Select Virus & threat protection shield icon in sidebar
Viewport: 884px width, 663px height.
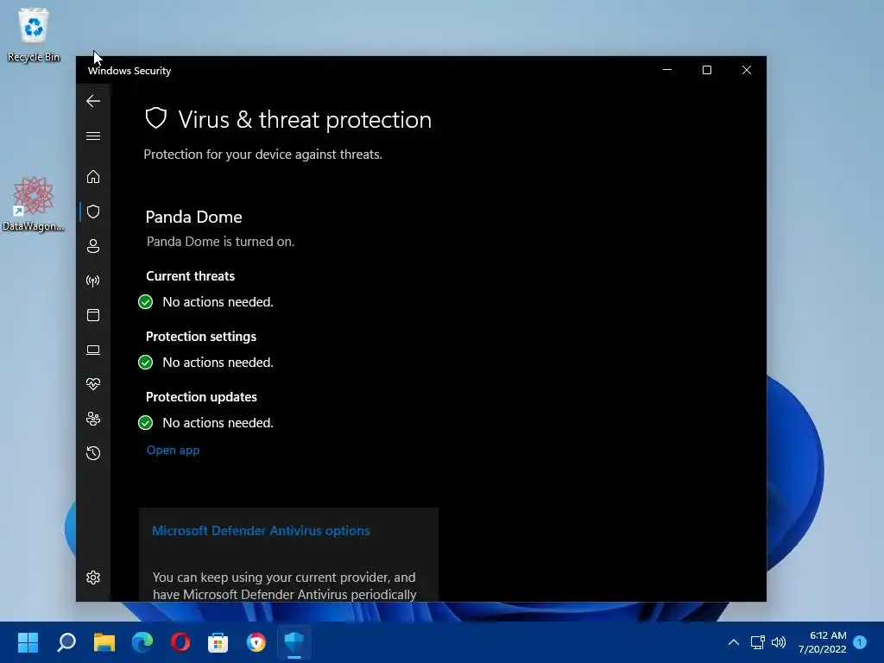pos(93,212)
